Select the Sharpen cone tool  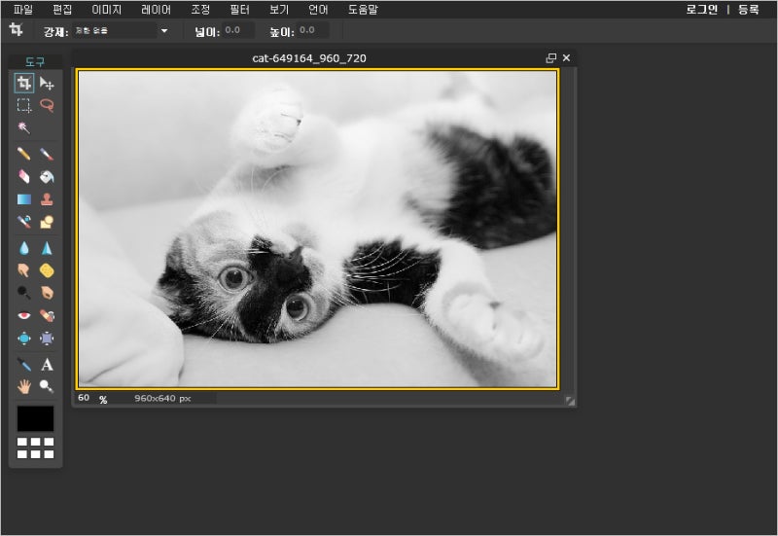[x=47, y=248]
